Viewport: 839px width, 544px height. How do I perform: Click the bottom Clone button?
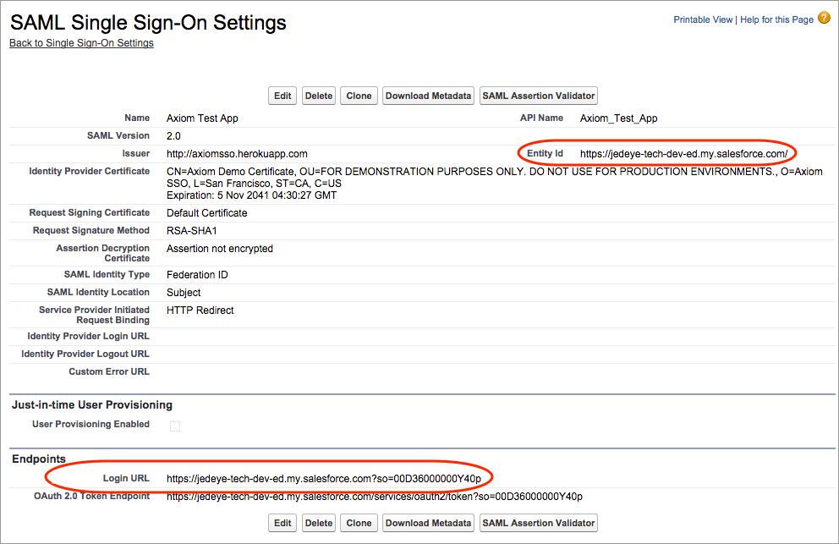[359, 523]
